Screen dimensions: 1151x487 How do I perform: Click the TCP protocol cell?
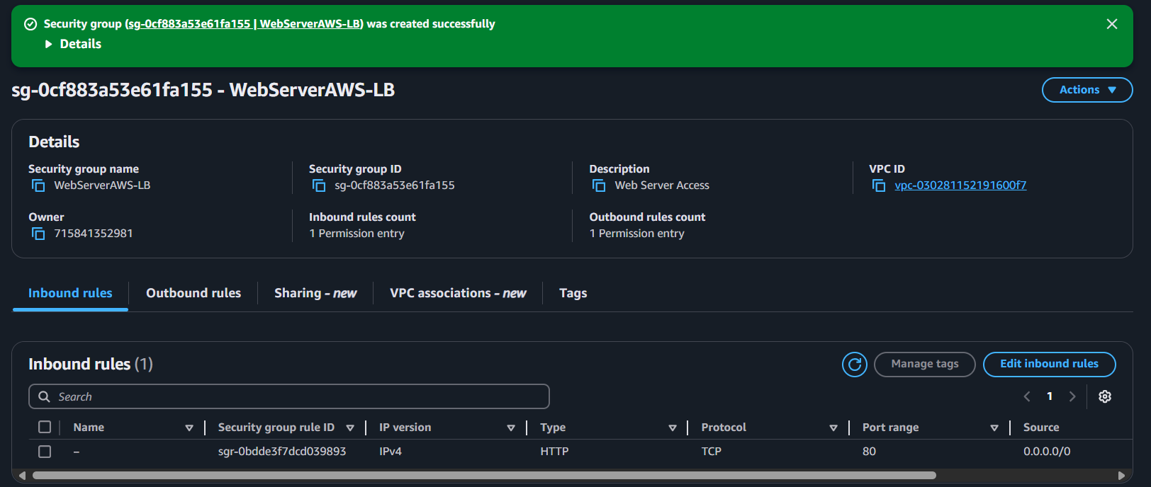click(x=712, y=452)
